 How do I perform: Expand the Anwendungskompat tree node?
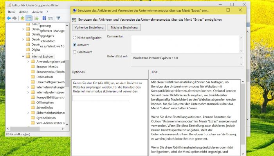28,62
